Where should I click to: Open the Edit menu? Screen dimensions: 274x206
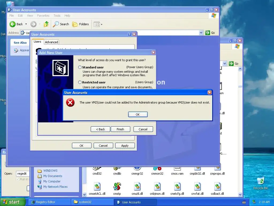click(20, 16)
